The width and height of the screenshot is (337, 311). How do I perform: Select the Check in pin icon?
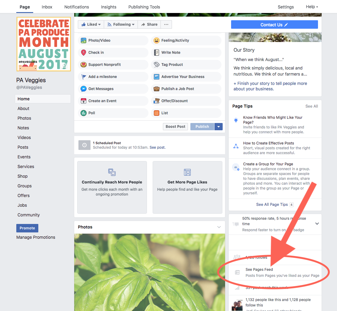pos(83,53)
